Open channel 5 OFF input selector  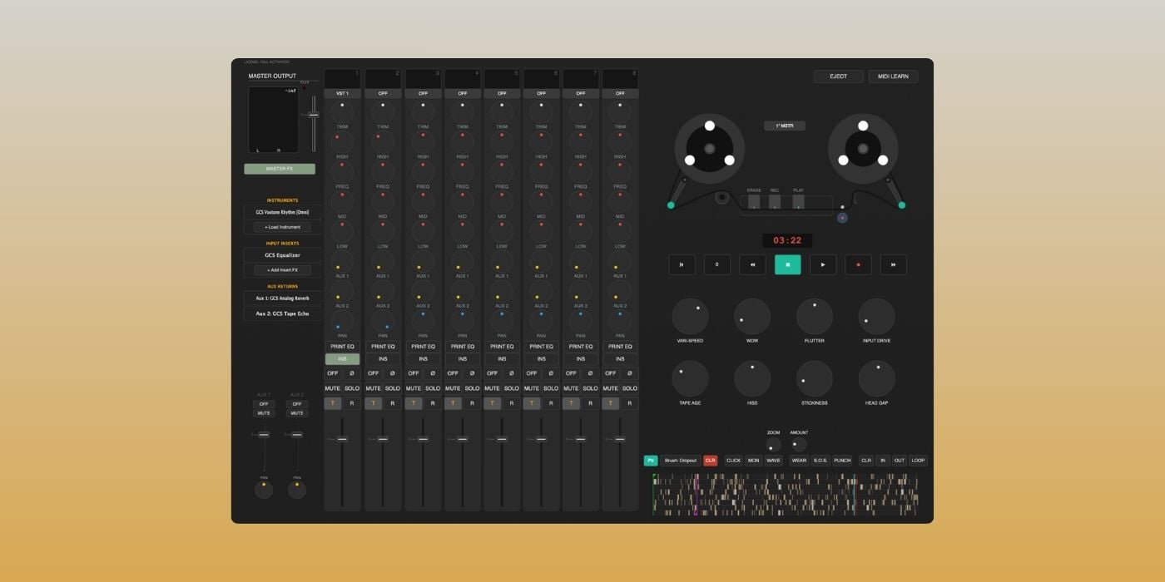coord(502,94)
